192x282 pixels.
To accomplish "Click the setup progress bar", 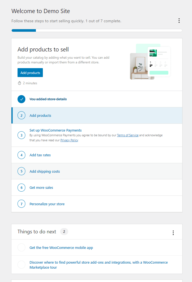I will point(97,30).
